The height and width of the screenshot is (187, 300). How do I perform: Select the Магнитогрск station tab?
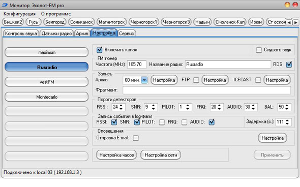pyautogui.click(x=112, y=22)
